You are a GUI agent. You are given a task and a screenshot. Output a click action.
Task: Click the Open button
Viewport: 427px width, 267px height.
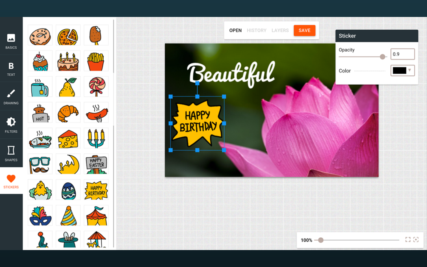point(235,31)
